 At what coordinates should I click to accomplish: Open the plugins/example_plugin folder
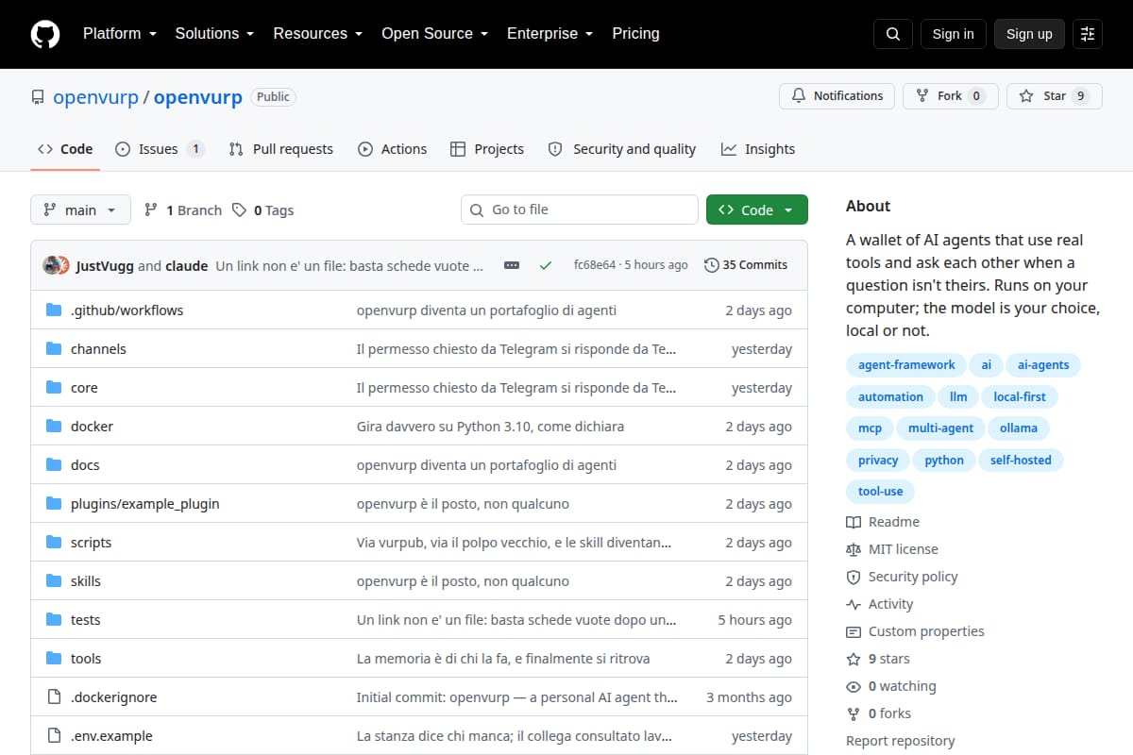(145, 503)
